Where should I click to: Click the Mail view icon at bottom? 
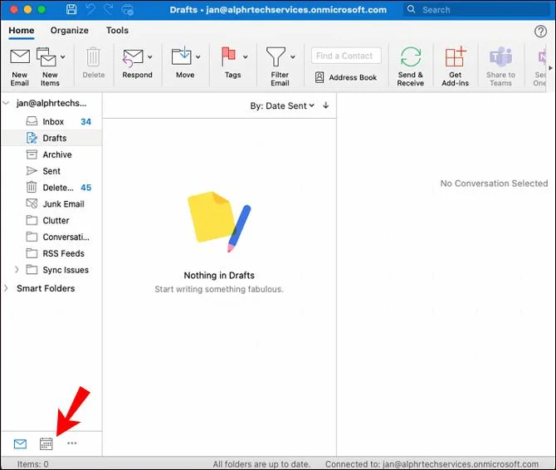point(20,444)
